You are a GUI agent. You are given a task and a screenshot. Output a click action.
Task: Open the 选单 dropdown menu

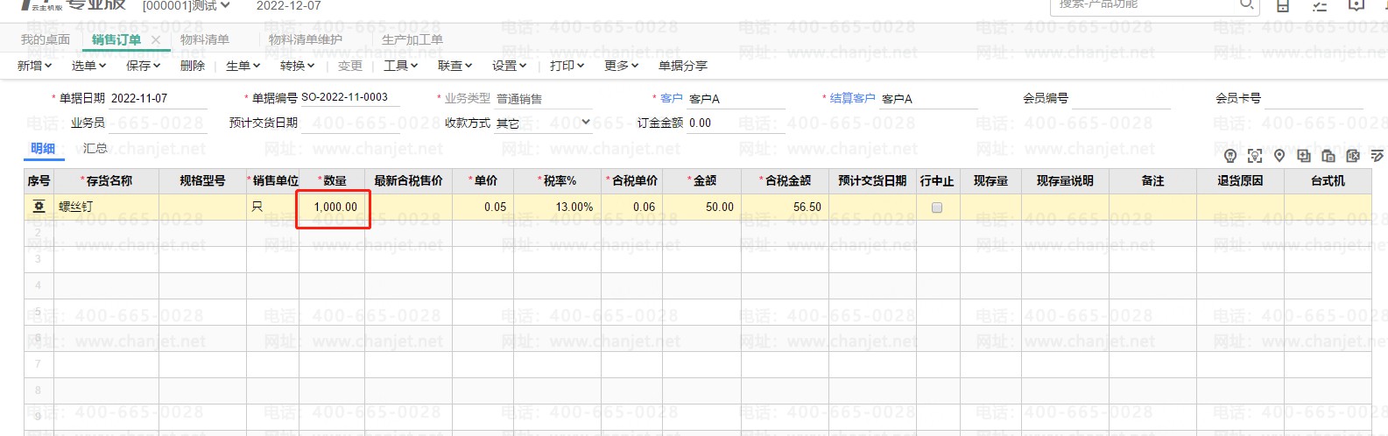89,66
